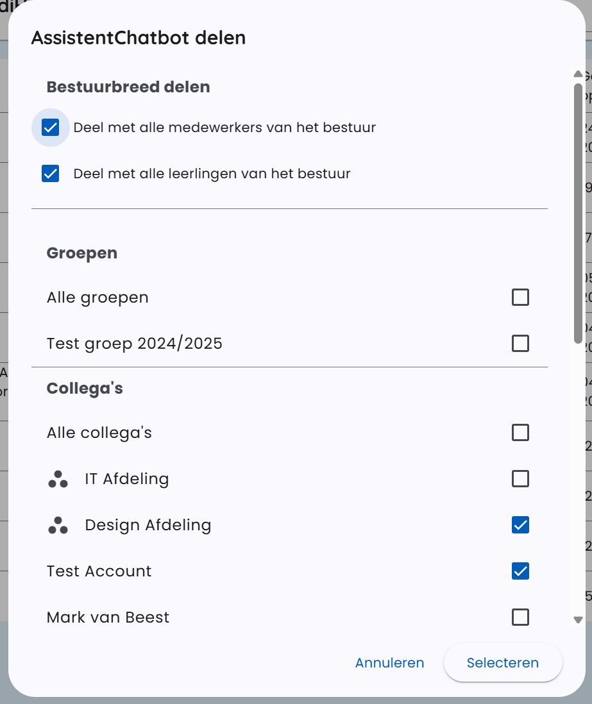Image resolution: width=592 pixels, height=704 pixels.
Task: Disable sharing with Design Afdeling
Action: [x=521, y=525]
